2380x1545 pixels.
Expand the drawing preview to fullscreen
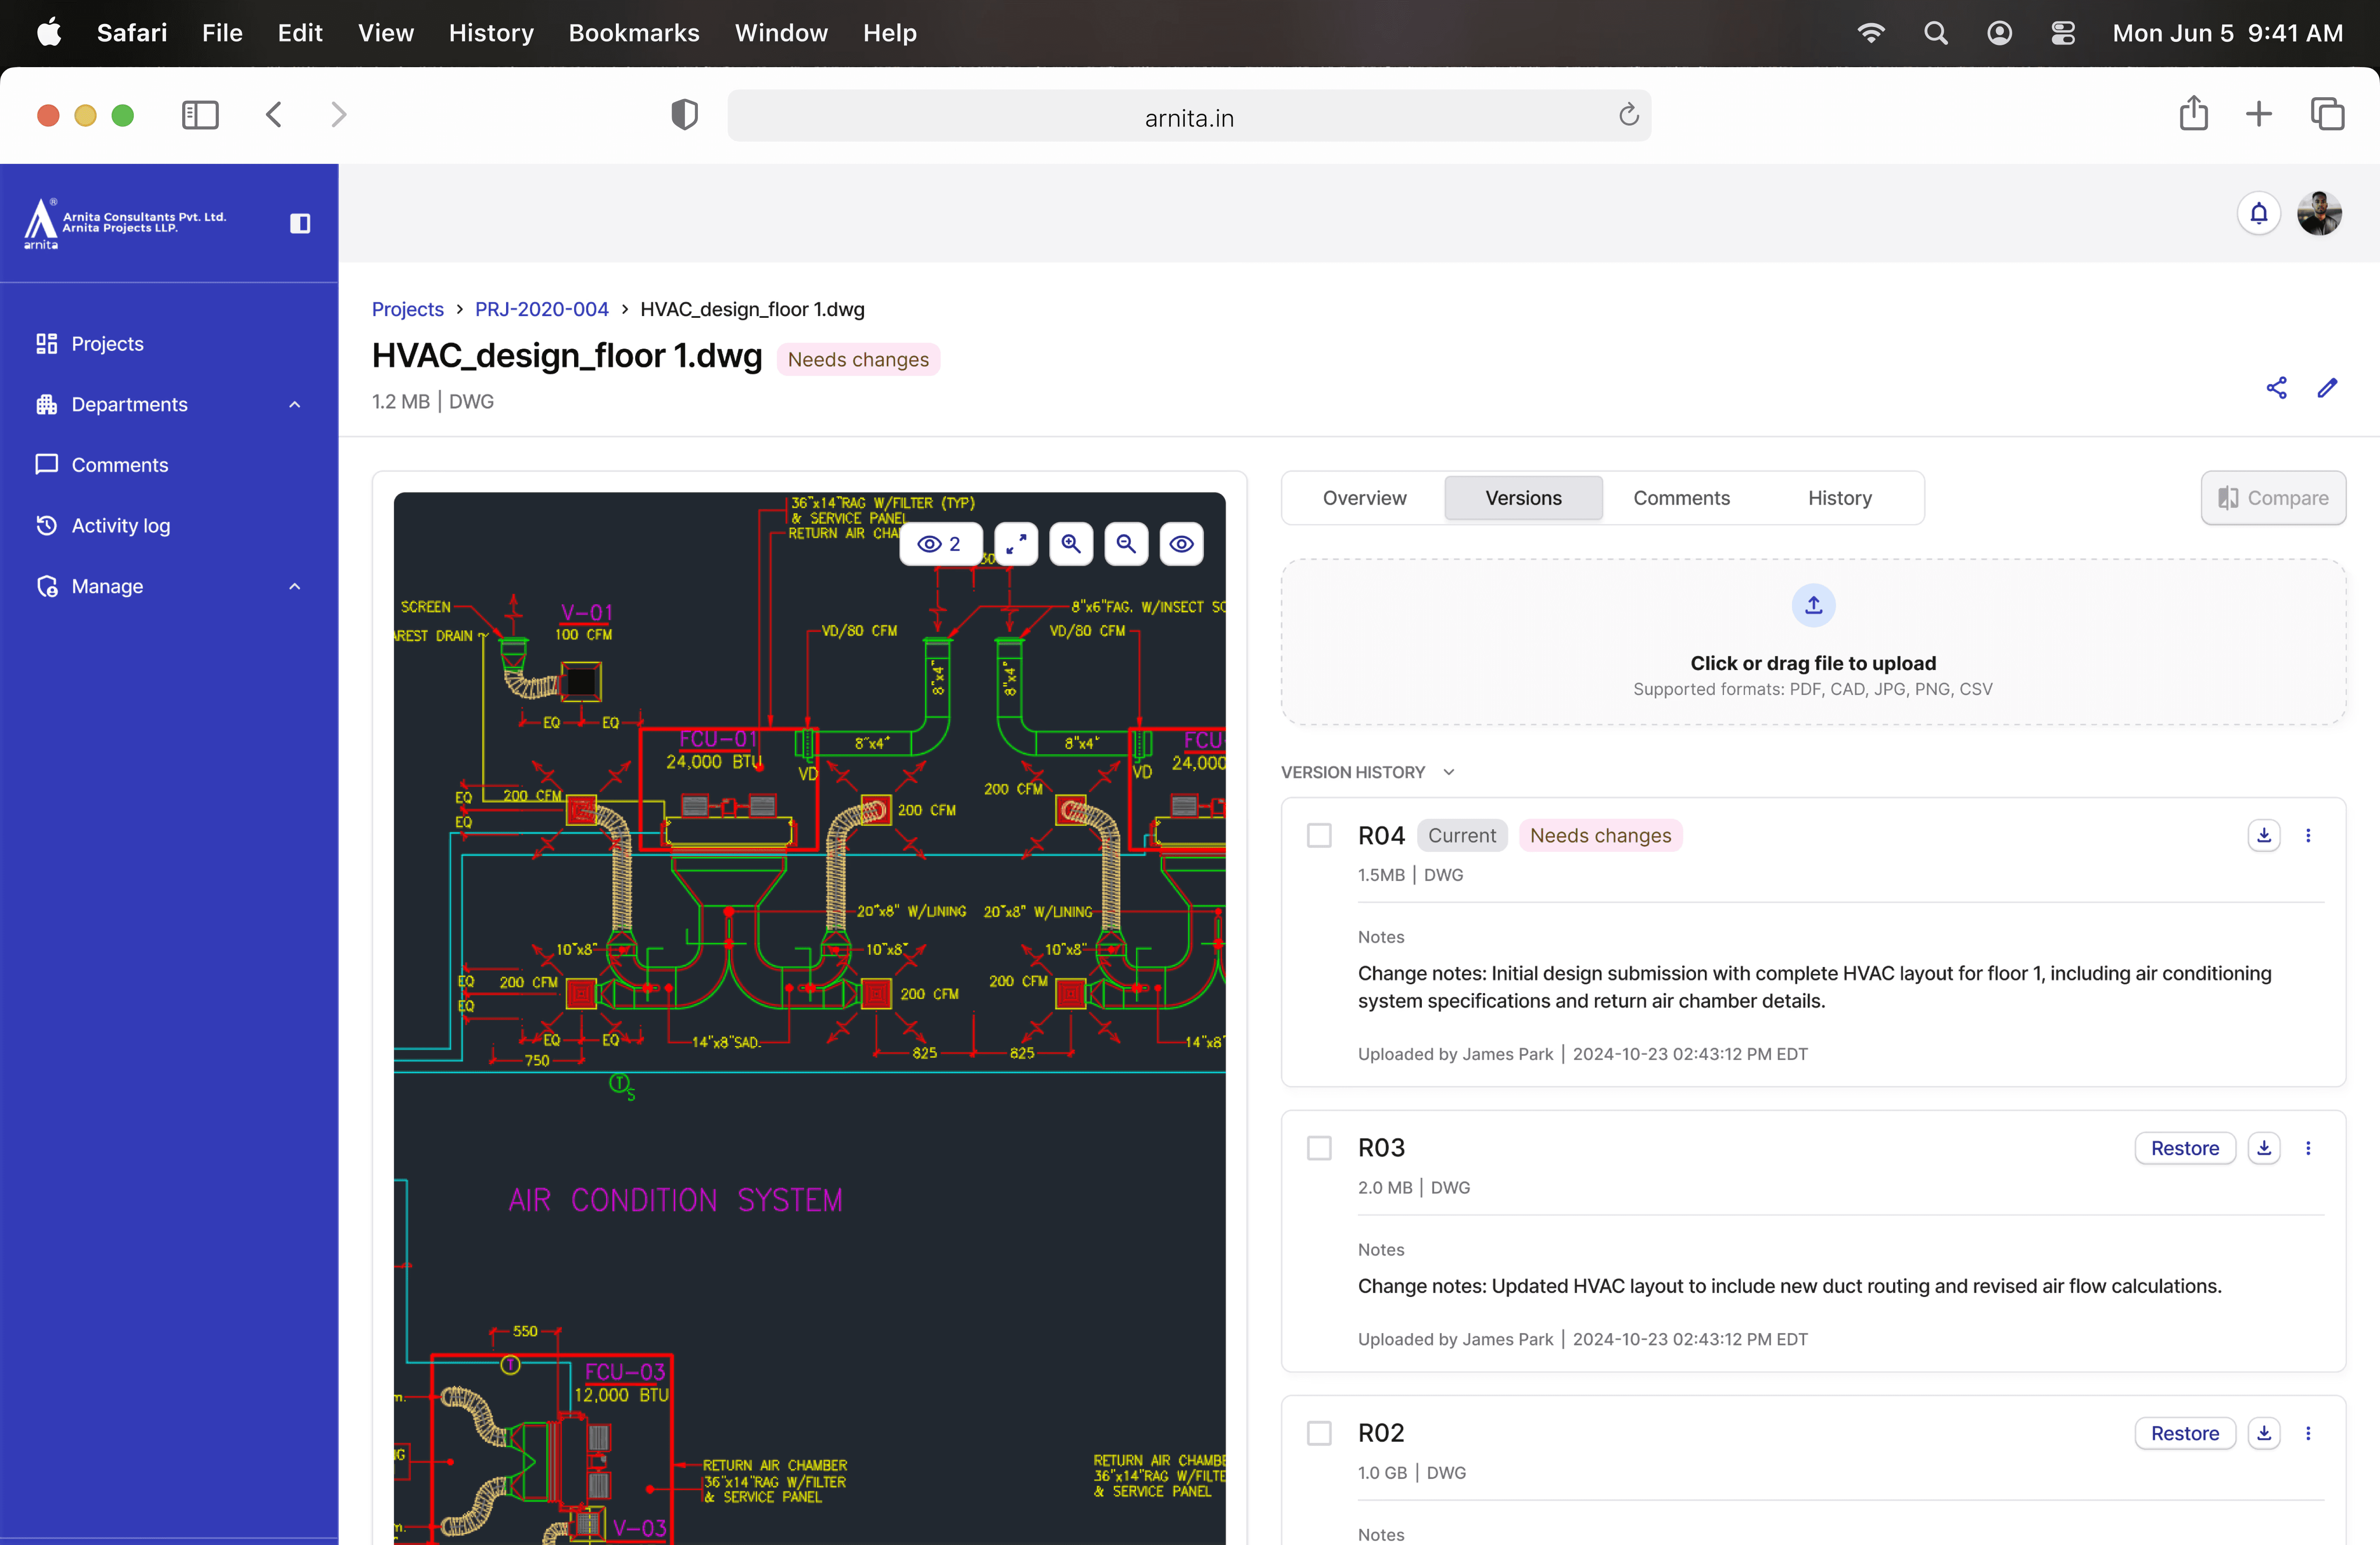(x=1016, y=544)
